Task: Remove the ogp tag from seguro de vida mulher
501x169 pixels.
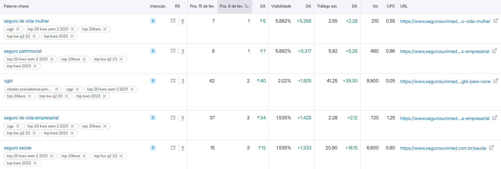Action: click(18, 29)
